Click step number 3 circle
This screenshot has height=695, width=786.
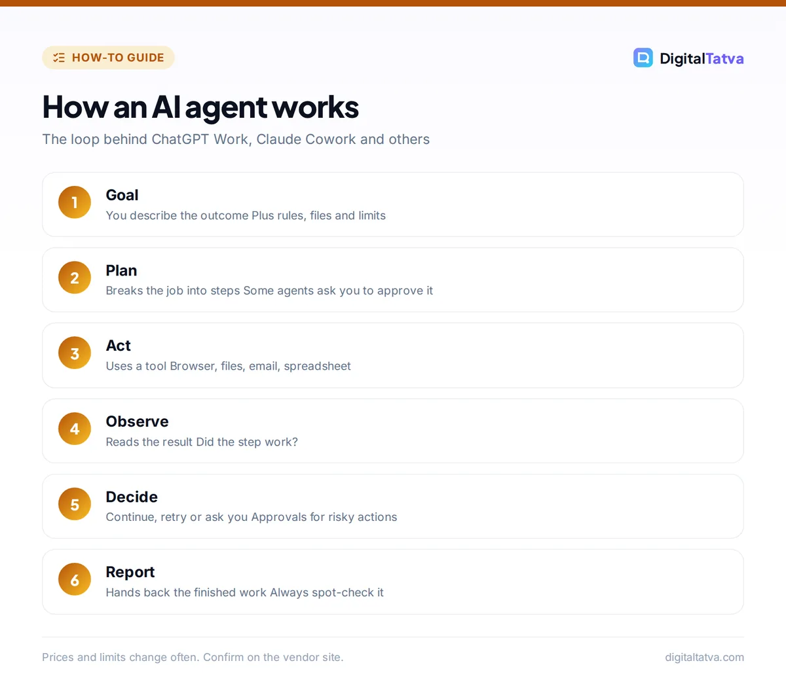pos(75,353)
